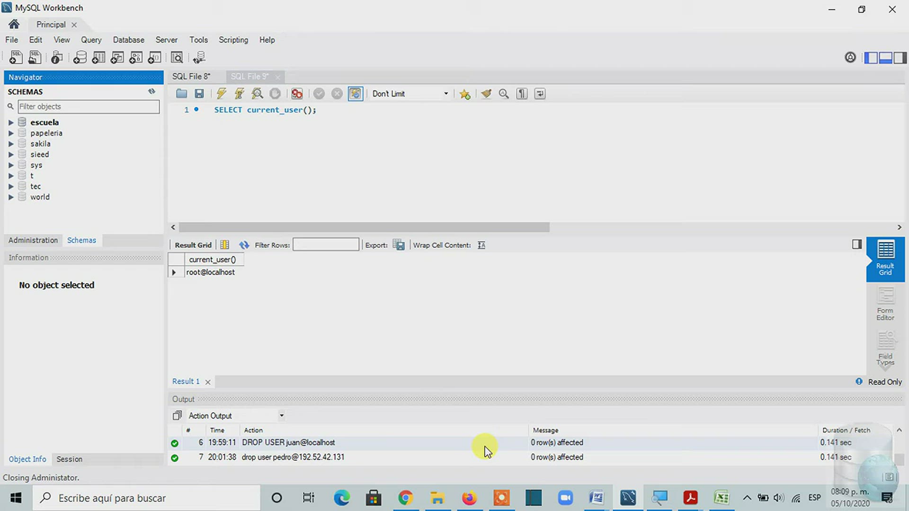Toggle the output panel visibility

coord(885,58)
